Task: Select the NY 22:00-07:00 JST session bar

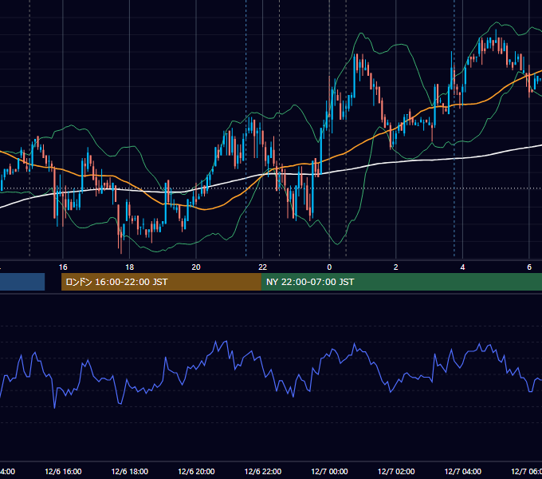Action: click(x=401, y=282)
